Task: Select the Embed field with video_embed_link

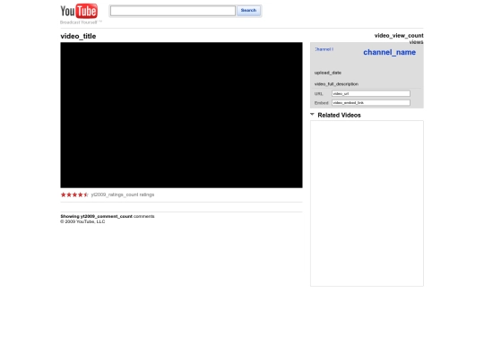Action: (371, 103)
